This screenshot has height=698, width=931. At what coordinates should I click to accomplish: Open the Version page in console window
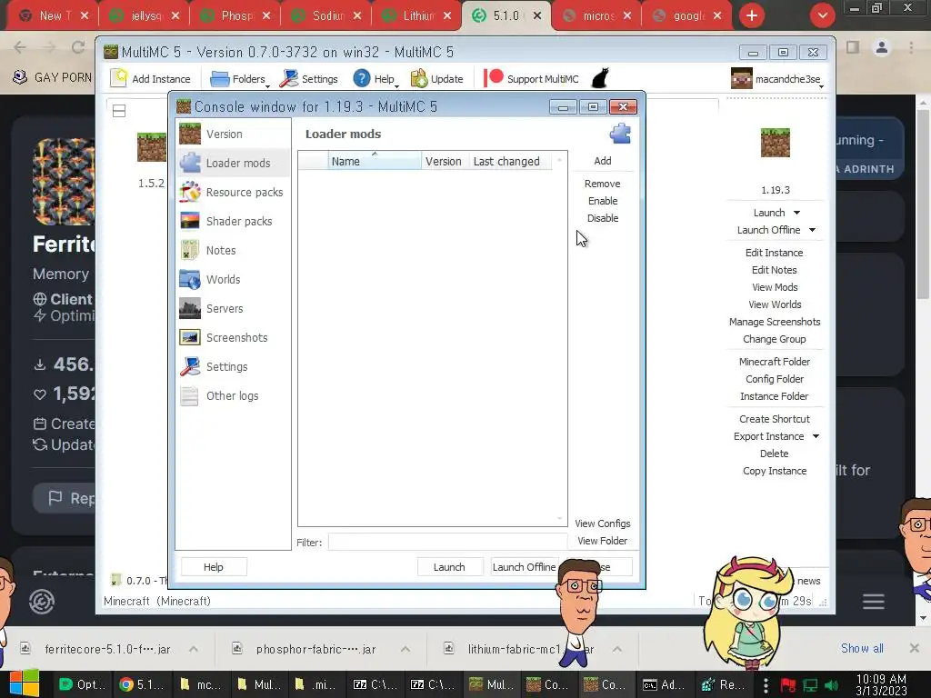233,135
